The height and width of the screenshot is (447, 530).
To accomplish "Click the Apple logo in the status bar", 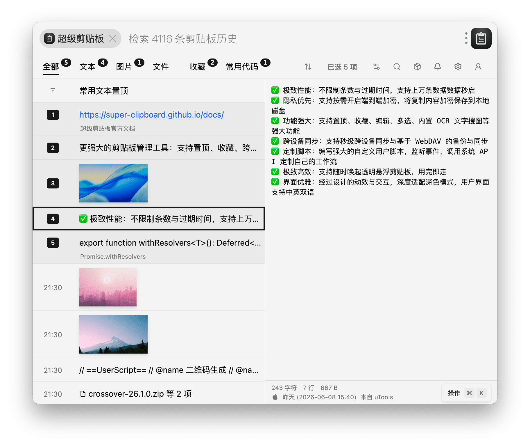I will (275, 397).
